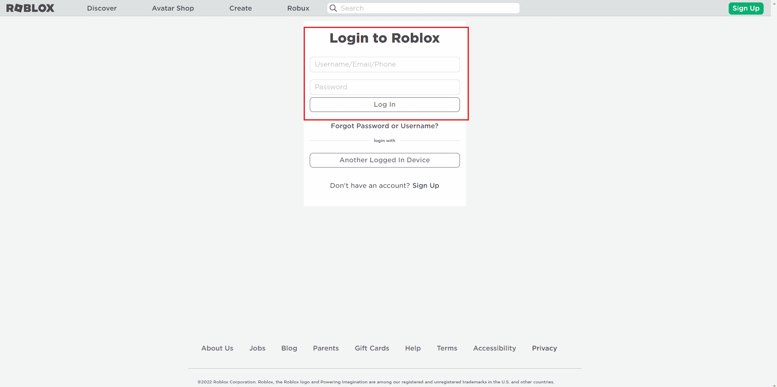777x387 pixels.
Task: Open the Jobs footer link
Action: [x=257, y=348]
